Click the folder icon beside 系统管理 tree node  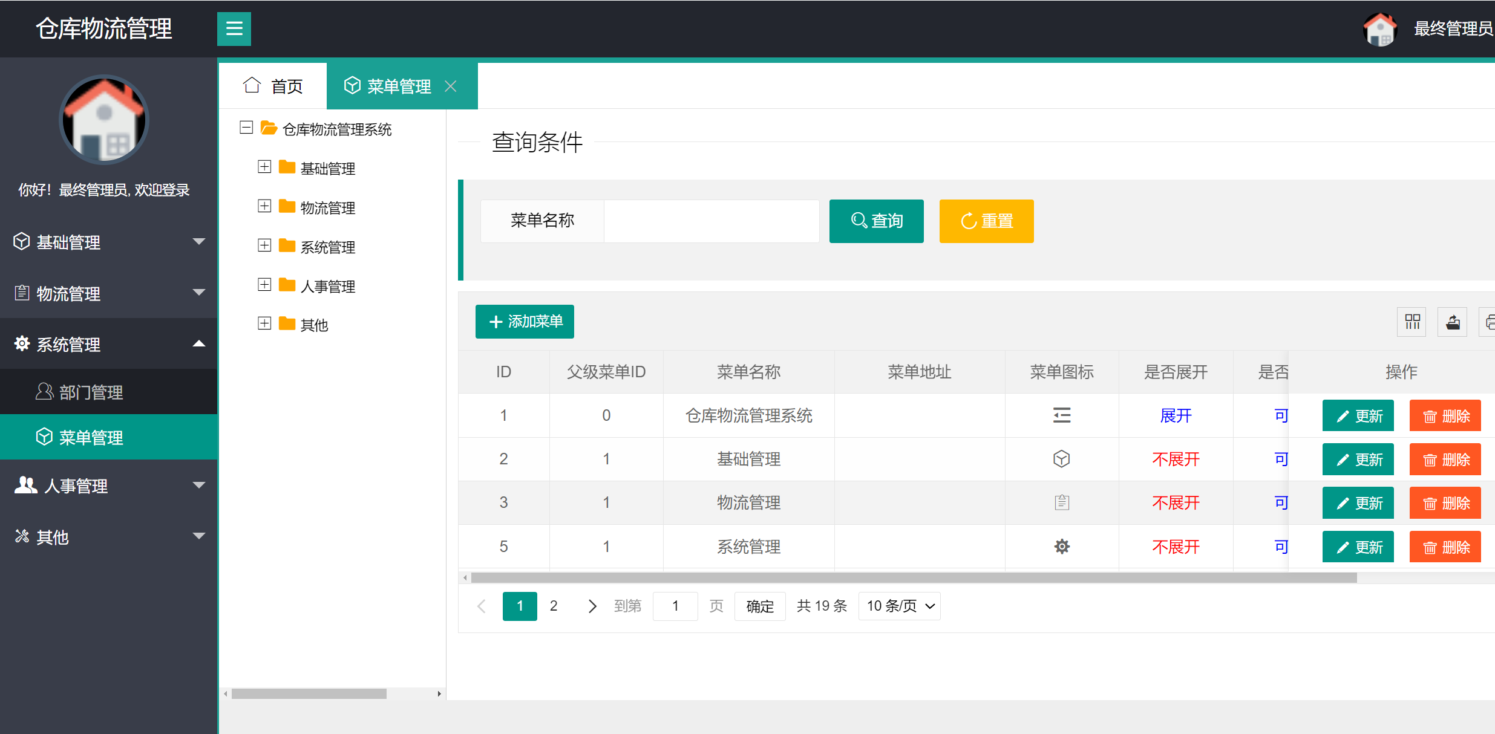point(287,245)
